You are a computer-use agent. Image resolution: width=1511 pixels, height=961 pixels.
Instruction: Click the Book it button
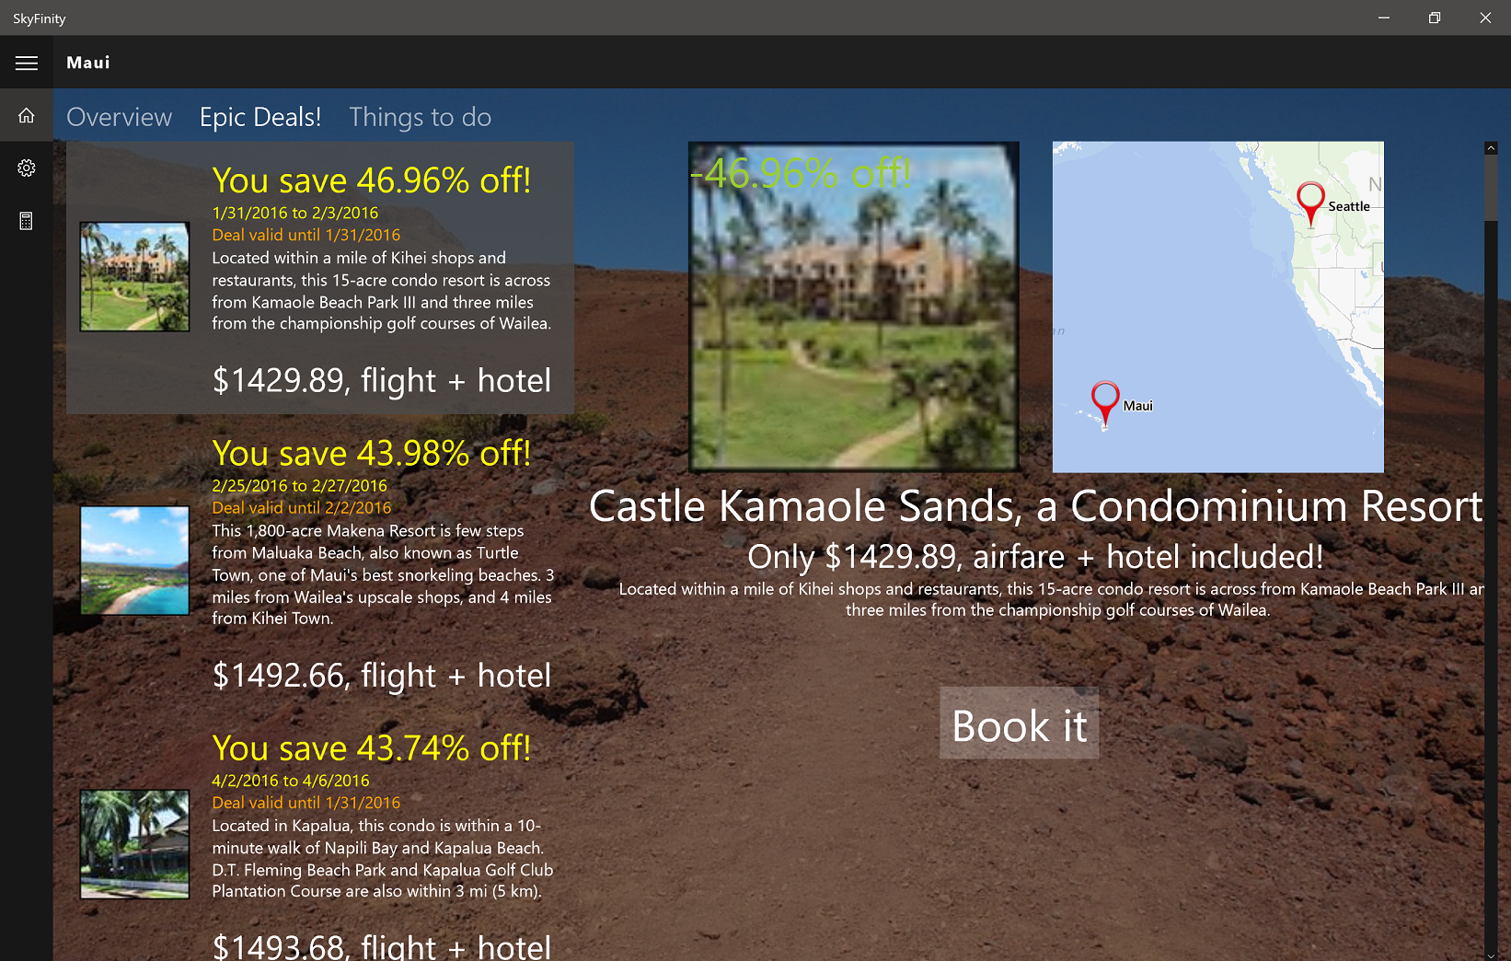pos(1019,724)
